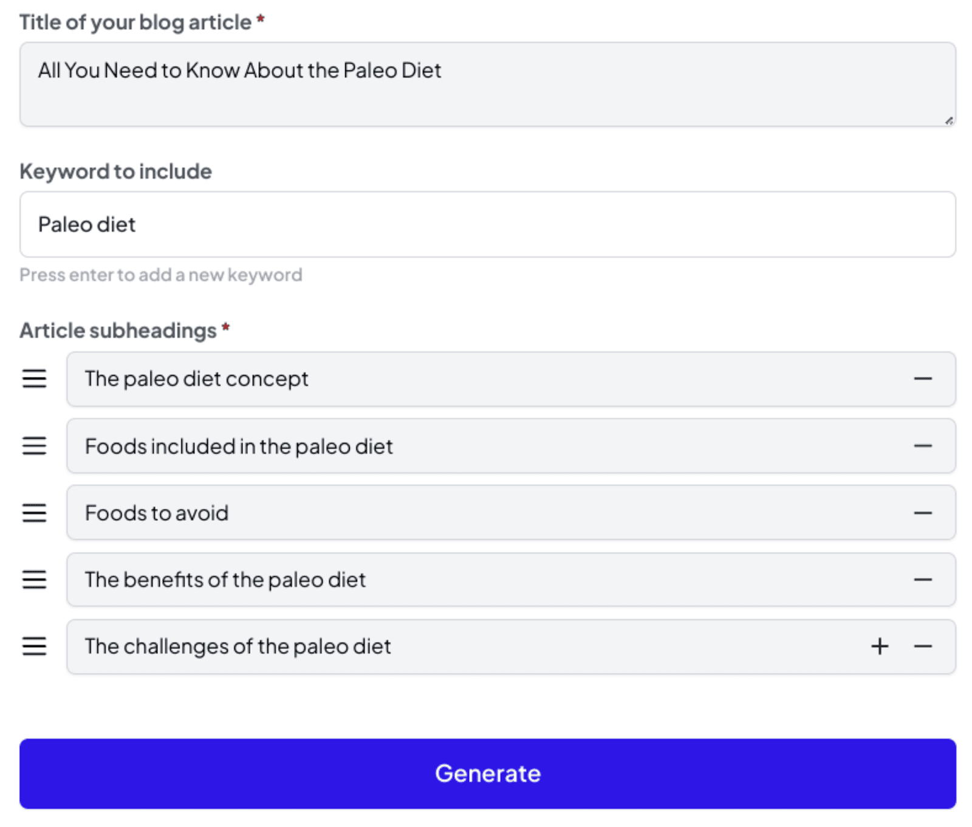
Task: Grab the drag handle beside "The paleo diet concept"
Action: pyautogui.click(x=34, y=379)
